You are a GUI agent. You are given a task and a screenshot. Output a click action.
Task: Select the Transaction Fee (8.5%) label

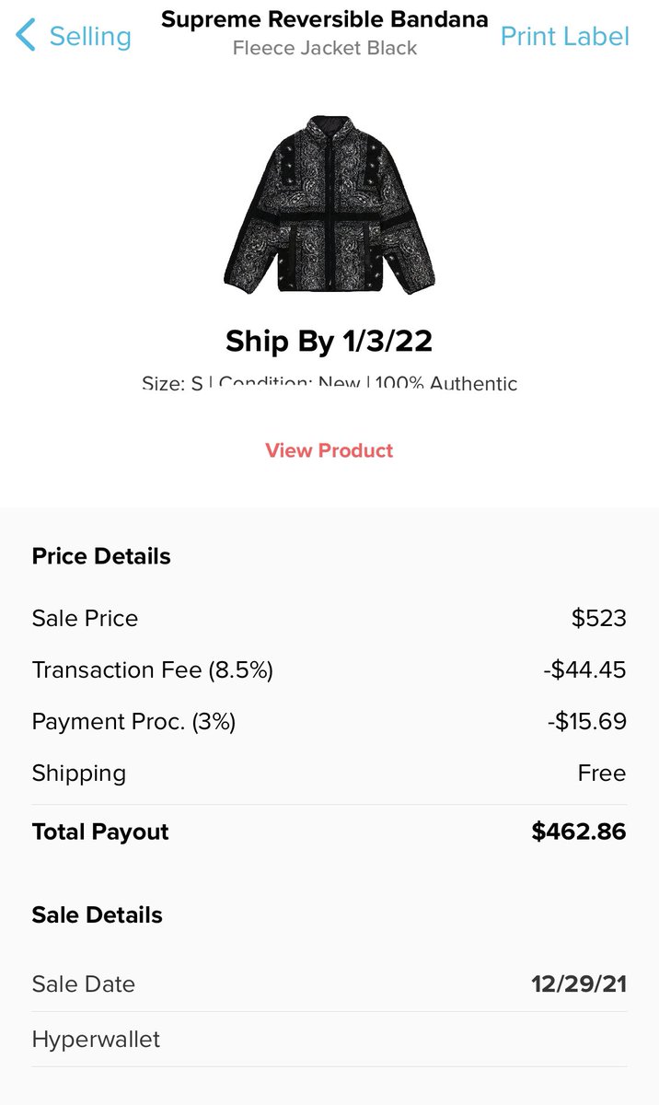tap(152, 669)
